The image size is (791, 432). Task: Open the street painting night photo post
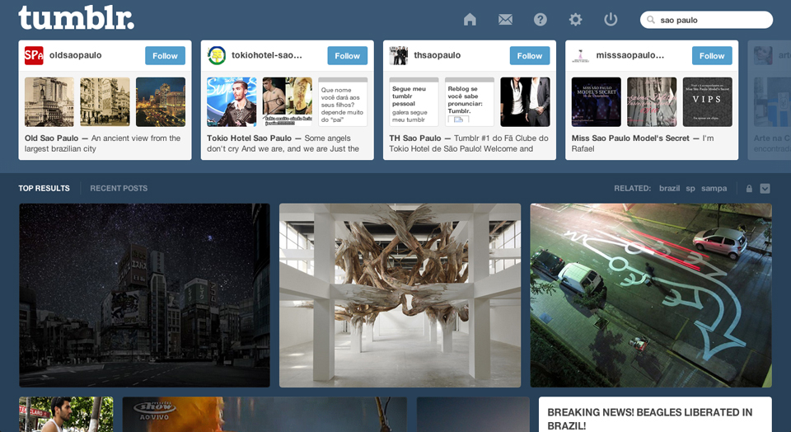[651, 295]
